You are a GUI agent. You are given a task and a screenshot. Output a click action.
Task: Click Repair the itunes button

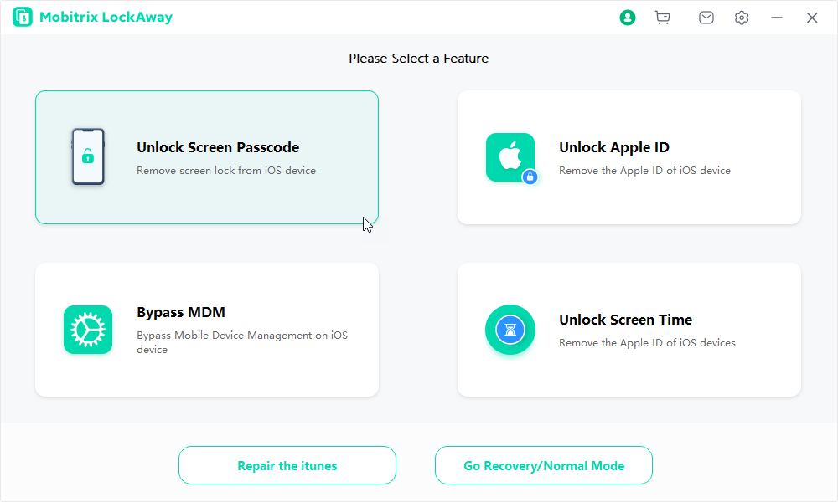(287, 465)
